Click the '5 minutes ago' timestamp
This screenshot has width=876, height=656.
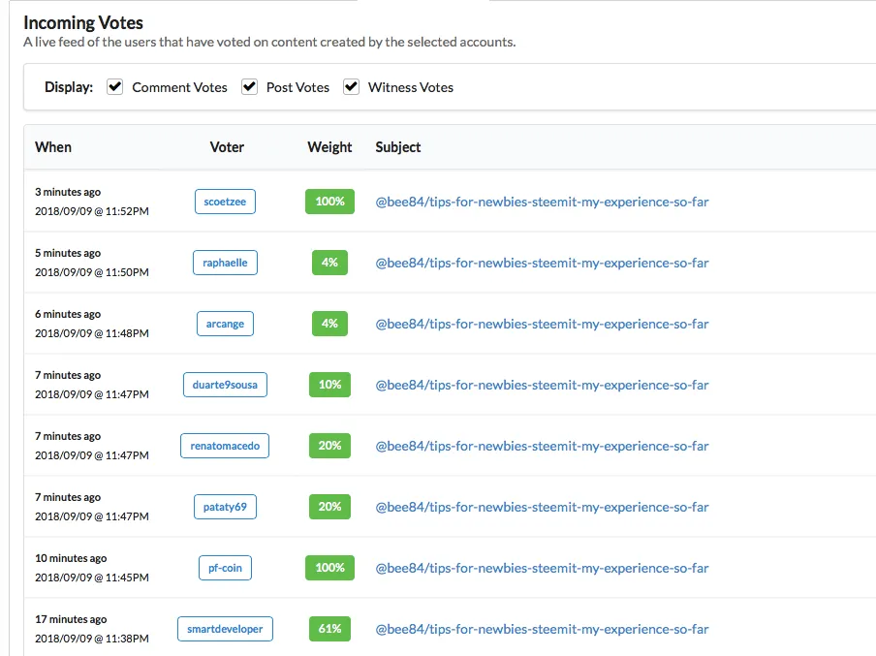tap(68, 253)
